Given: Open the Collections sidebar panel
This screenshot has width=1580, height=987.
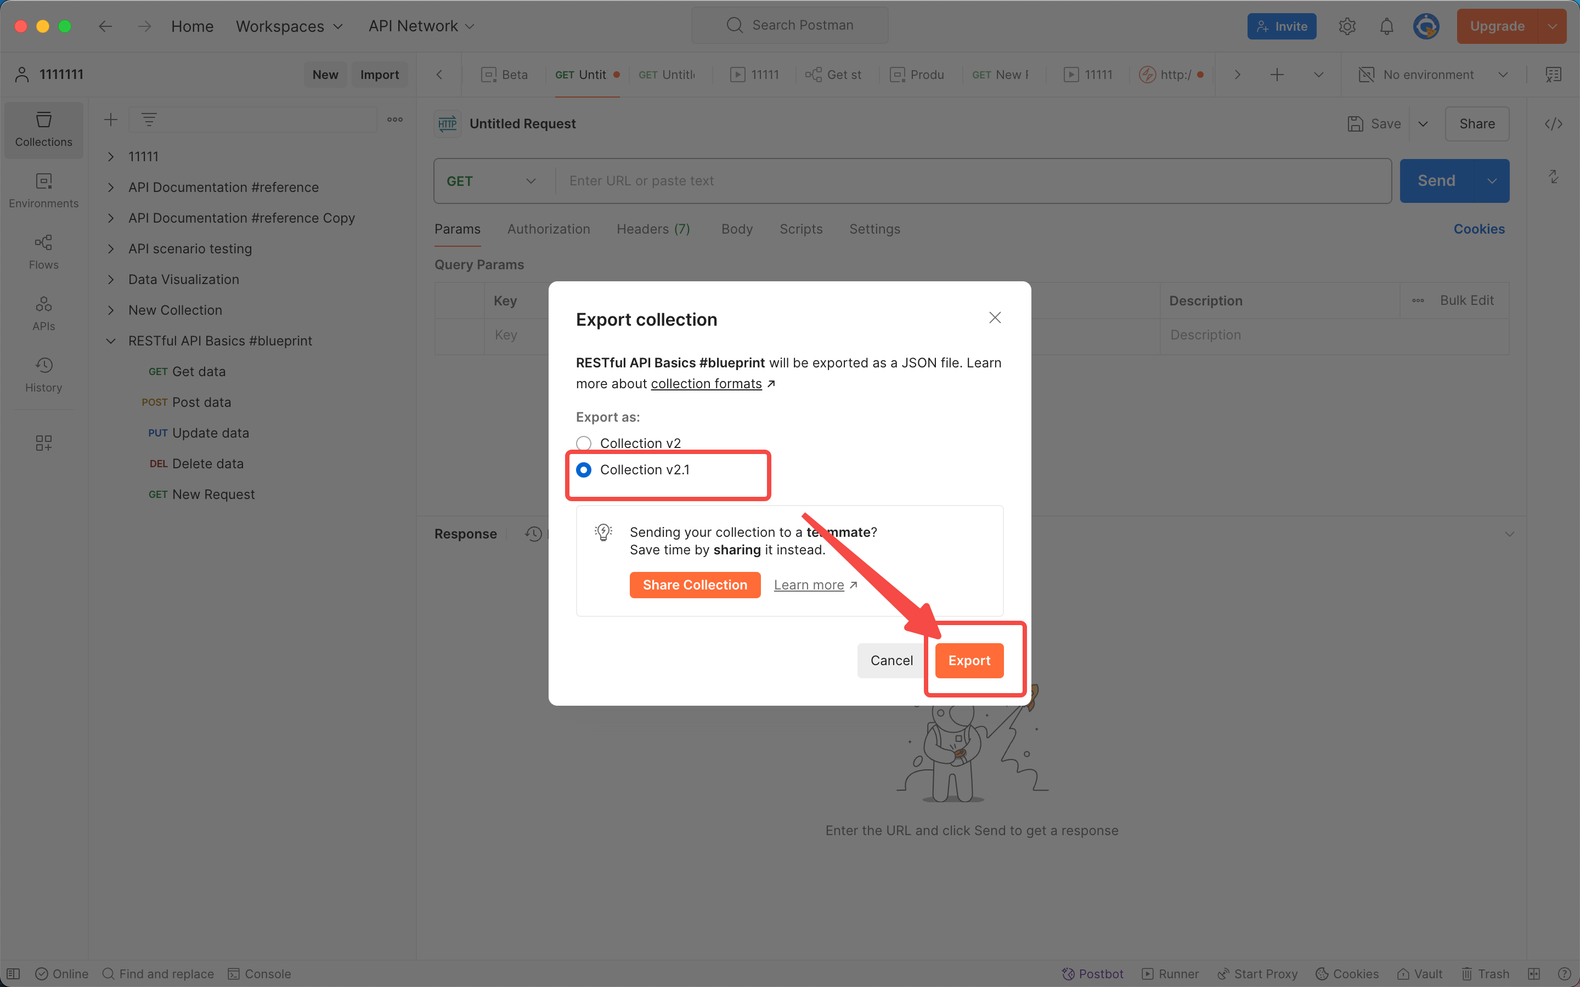Looking at the screenshot, I should click(x=44, y=129).
